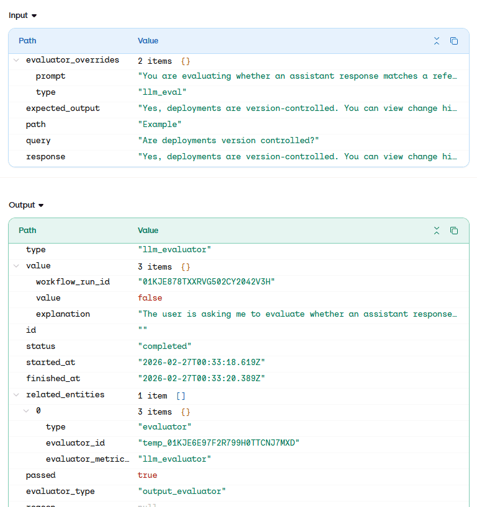This screenshot has height=507, width=477.
Task: Collapse all rows in the Input table
Action: tap(437, 41)
